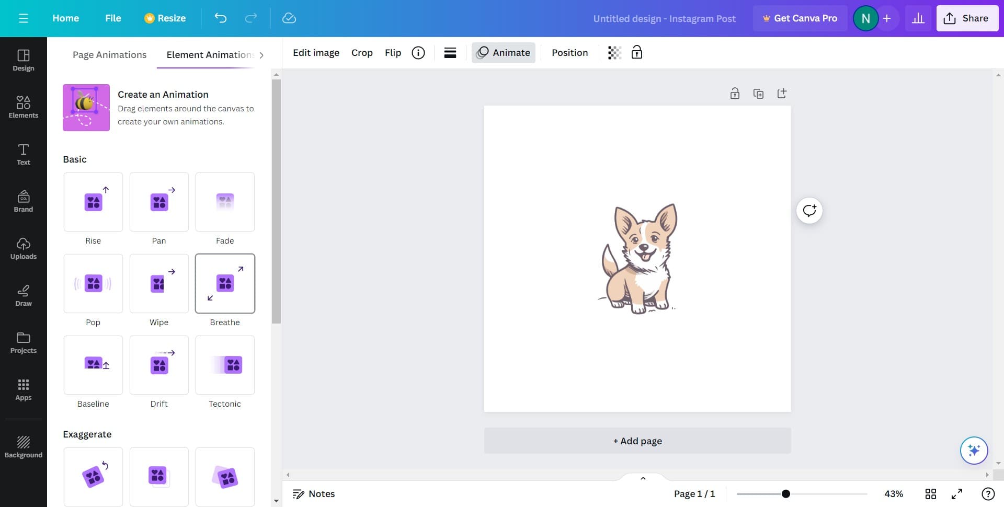Open the File menu

pyautogui.click(x=112, y=18)
